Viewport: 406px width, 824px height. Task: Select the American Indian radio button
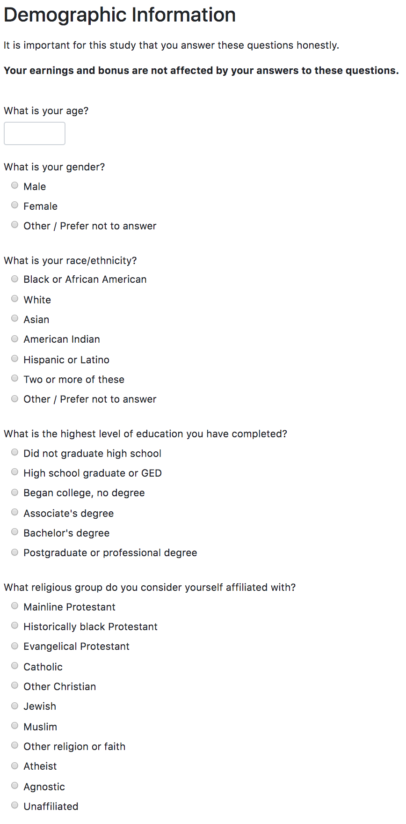[x=15, y=338]
